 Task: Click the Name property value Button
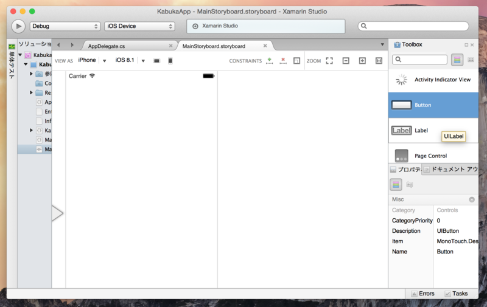[x=445, y=252]
